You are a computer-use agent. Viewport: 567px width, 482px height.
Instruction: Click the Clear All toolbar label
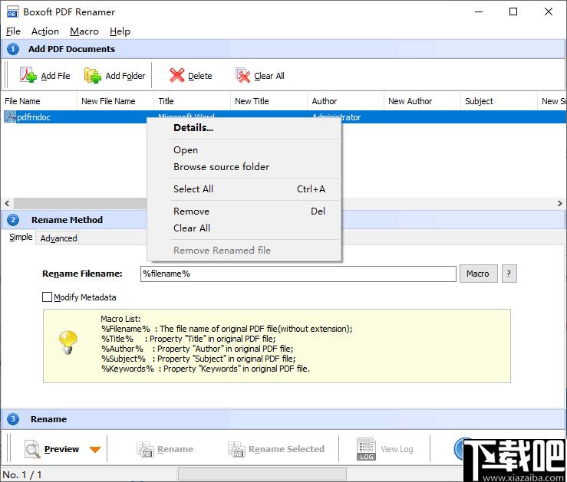(x=269, y=76)
